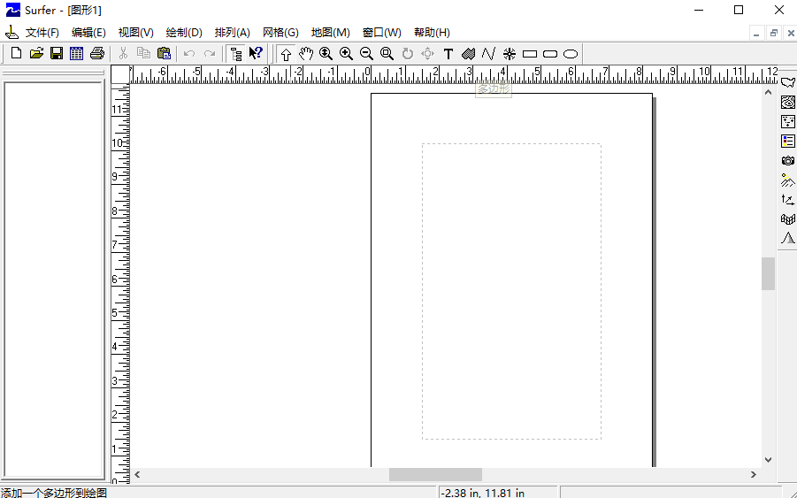Click the Copy icon in the toolbar

coord(143,53)
